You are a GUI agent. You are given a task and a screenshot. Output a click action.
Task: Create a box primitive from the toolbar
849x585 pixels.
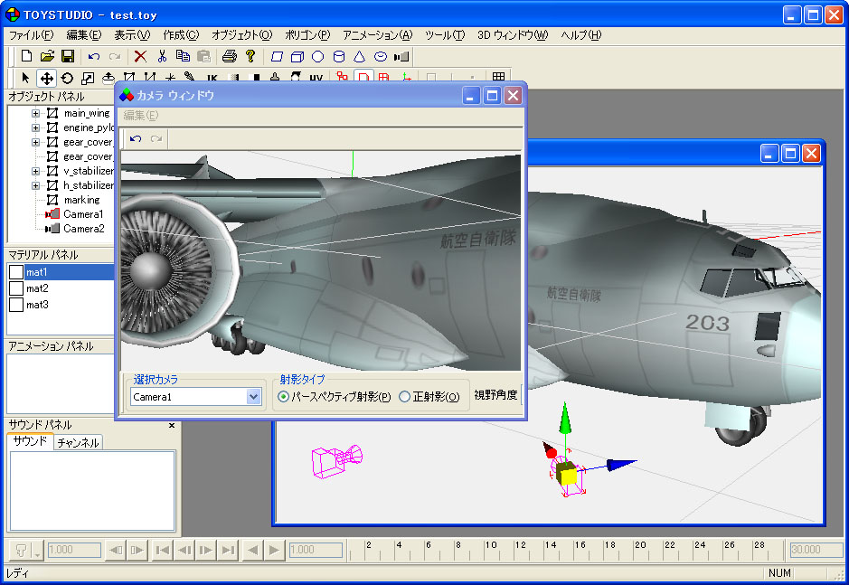coord(297,56)
